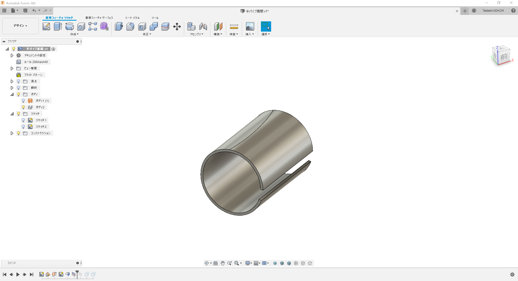The image size is (518, 281).
Task: Activate the Fillet tool
Action: pos(130,26)
